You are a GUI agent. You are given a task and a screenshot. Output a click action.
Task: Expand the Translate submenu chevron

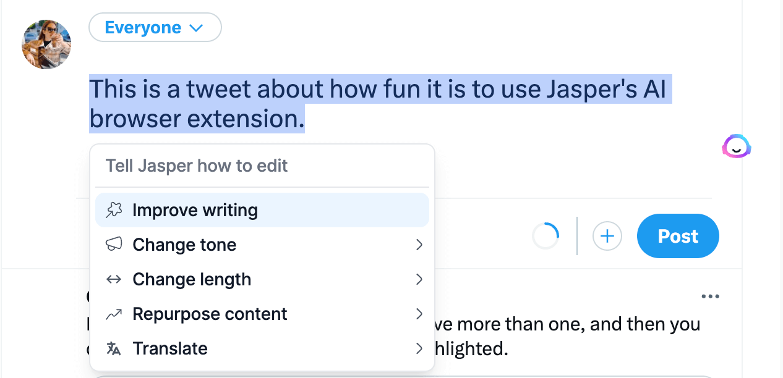pos(419,348)
